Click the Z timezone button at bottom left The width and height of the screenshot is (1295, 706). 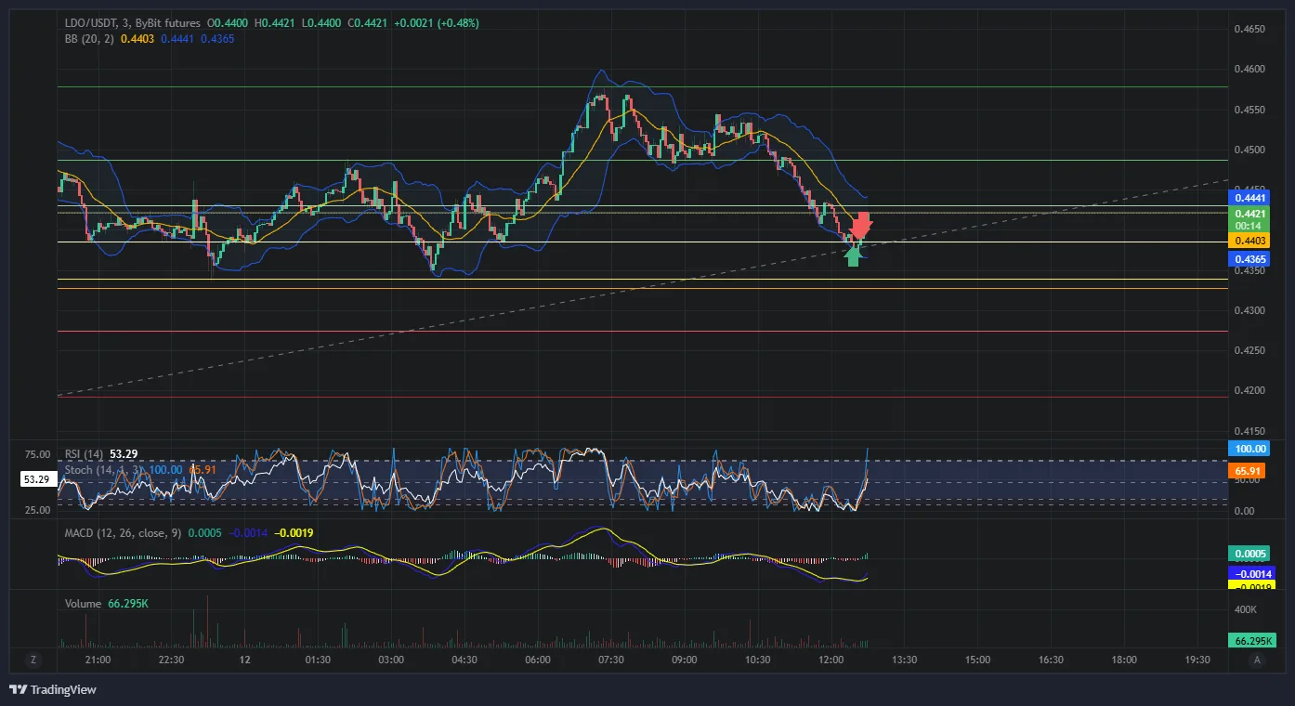point(33,660)
